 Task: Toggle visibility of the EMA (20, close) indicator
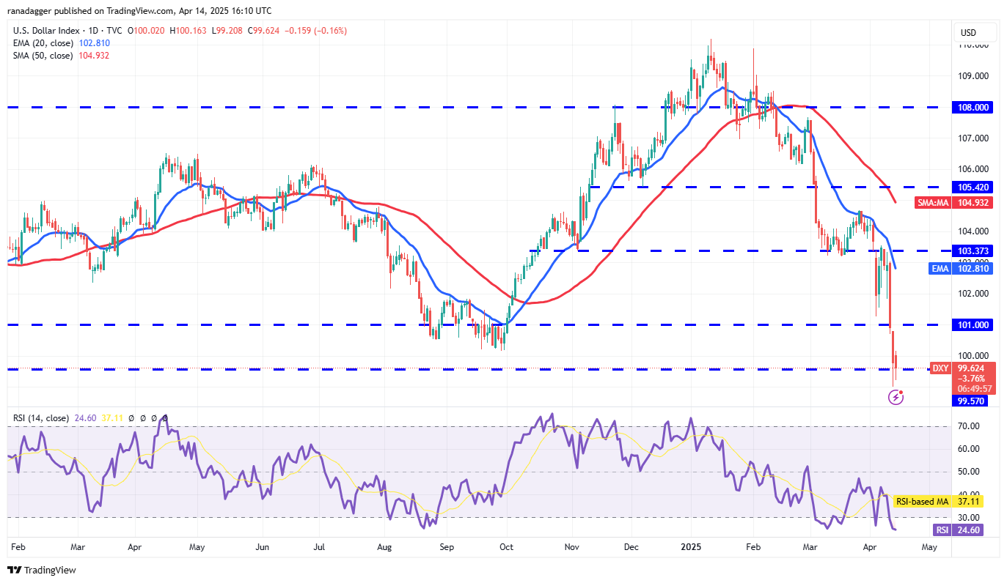[x=44, y=43]
